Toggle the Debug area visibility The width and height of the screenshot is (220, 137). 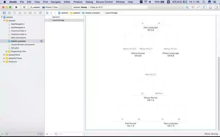pos(210,7)
